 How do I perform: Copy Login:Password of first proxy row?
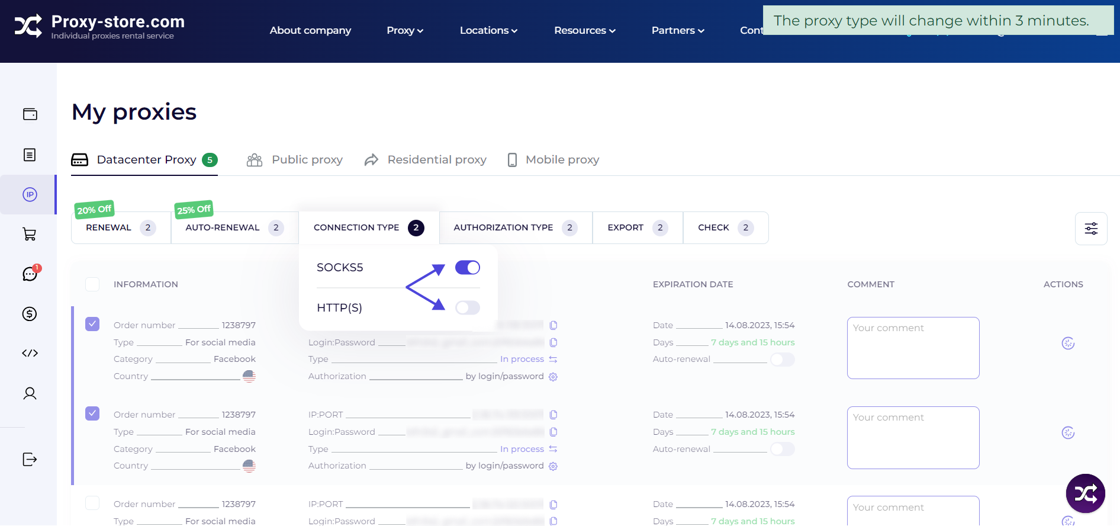coord(553,342)
